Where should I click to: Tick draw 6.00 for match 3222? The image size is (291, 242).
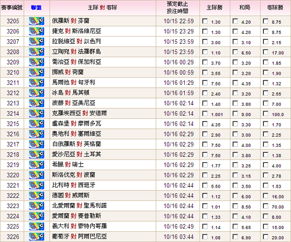(235, 195)
